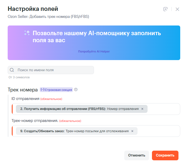Click the Трек номера section title
This screenshot has width=187, height=165.
(23, 90)
